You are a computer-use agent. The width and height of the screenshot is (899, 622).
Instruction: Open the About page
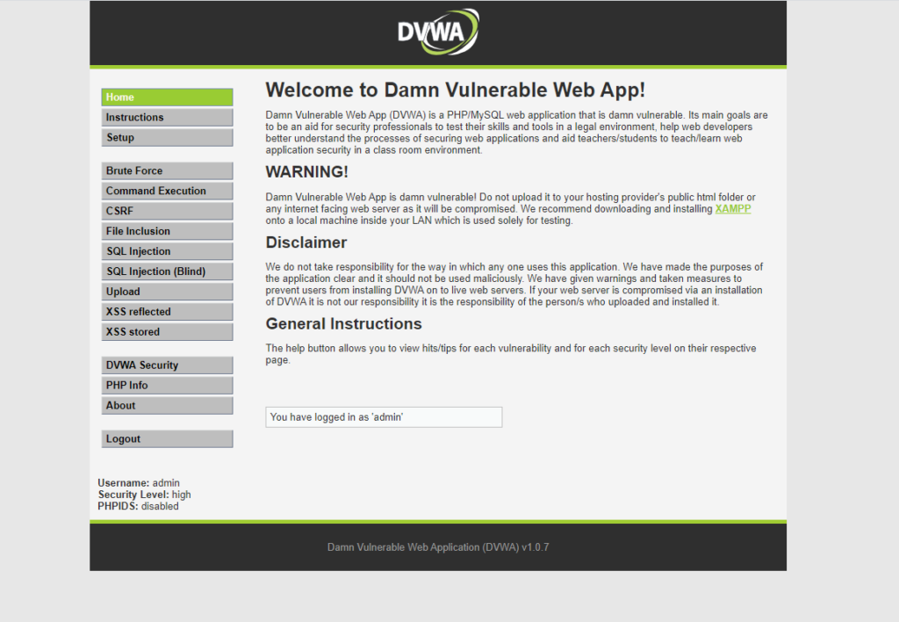coord(167,405)
